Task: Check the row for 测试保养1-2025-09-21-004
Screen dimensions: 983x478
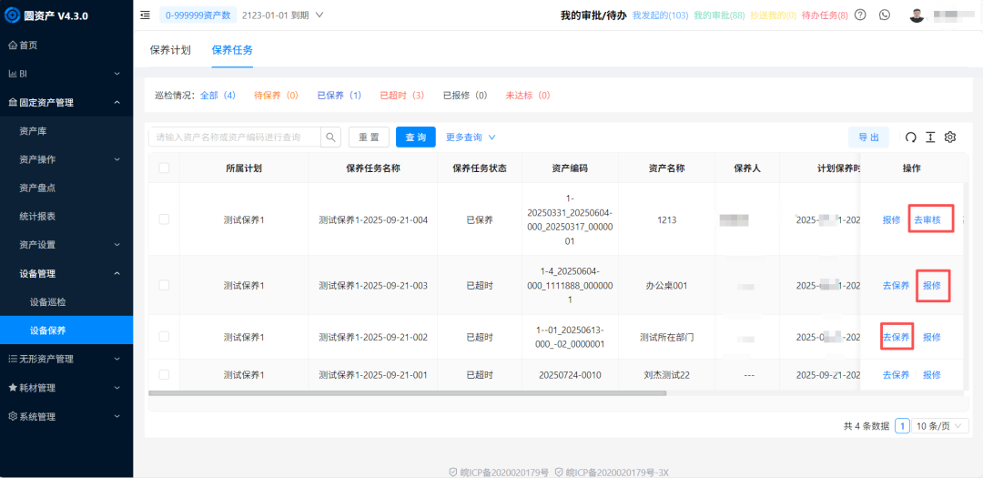Action: point(164,219)
